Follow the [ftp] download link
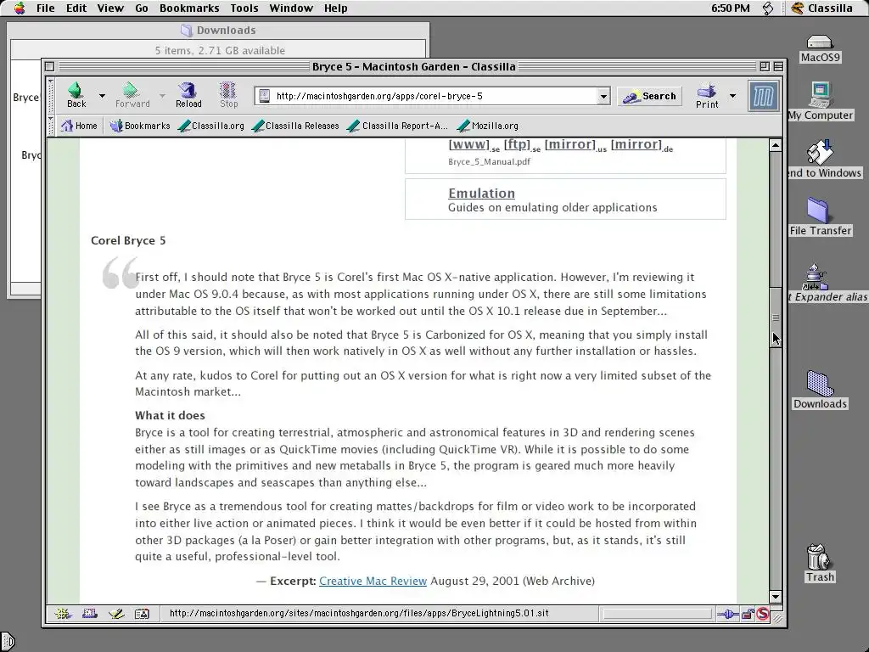The width and height of the screenshot is (869, 652). [x=517, y=144]
